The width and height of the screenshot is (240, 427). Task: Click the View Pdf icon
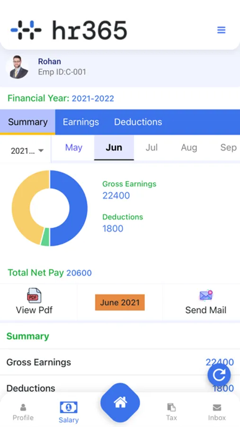pyautogui.click(x=34, y=296)
